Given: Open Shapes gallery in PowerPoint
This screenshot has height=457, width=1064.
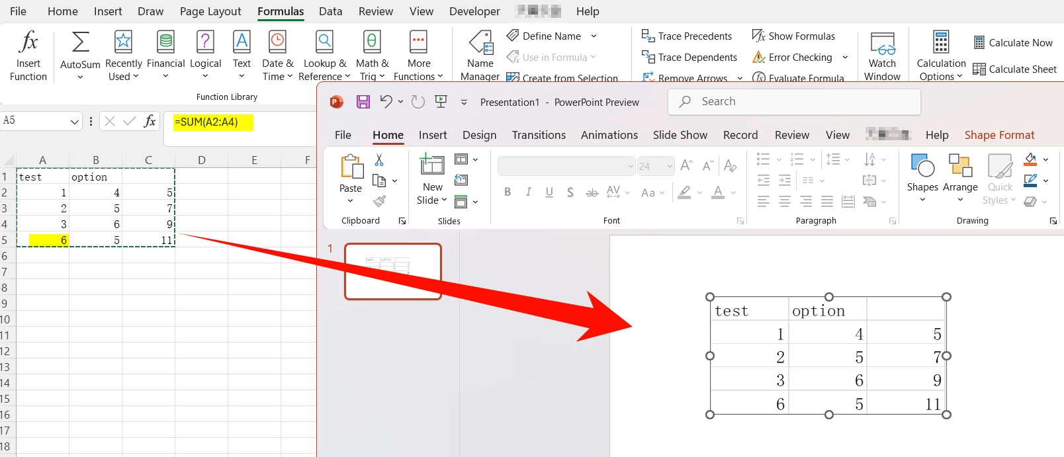Looking at the screenshot, I should (x=922, y=177).
